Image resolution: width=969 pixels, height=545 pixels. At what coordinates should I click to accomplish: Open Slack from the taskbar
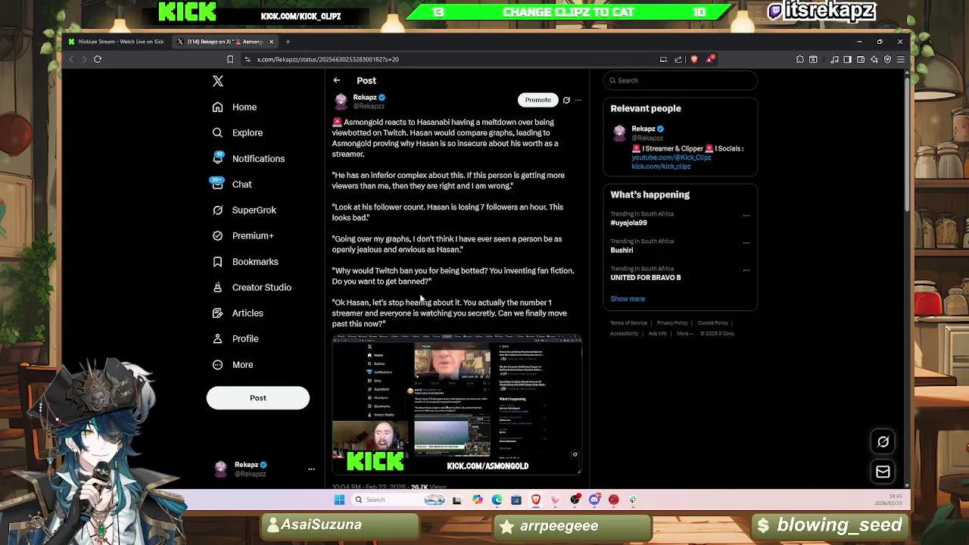click(633, 500)
